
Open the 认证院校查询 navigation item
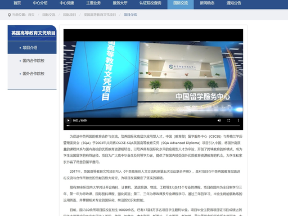pos(150,3)
